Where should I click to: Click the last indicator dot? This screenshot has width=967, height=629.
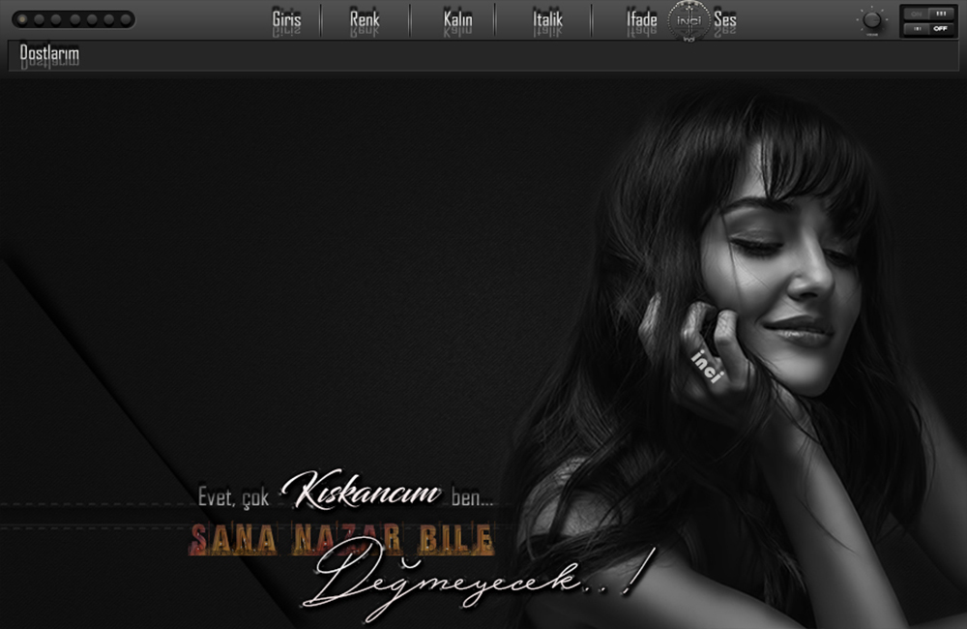click(126, 19)
